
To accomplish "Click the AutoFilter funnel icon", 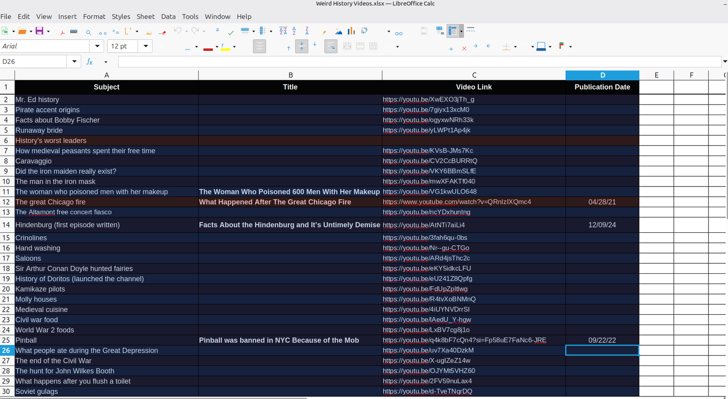I will click(324, 32).
